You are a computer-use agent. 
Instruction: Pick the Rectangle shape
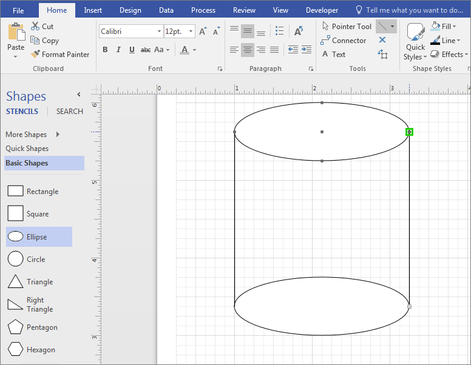pos(33,191)
